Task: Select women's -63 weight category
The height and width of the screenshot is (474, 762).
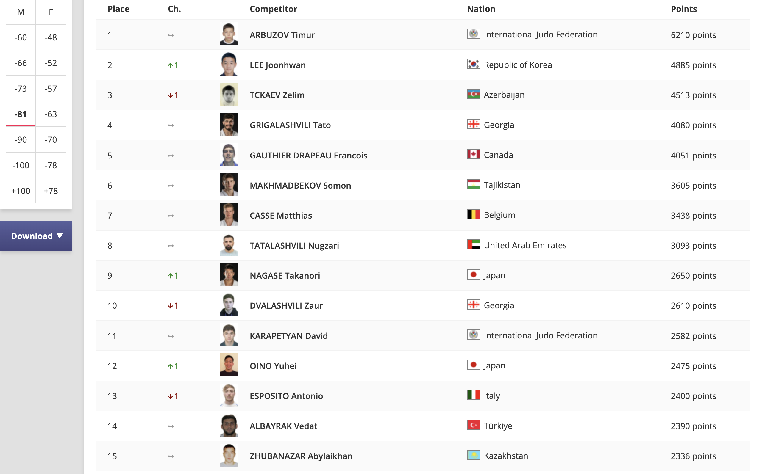Action: click(x=51, y=114)
